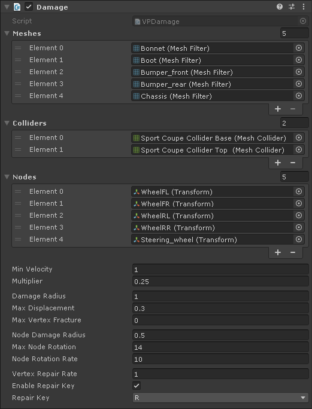Open the component presets sliders icon
Viewport: 312px width, 409px height.
[x=292, y=7]
